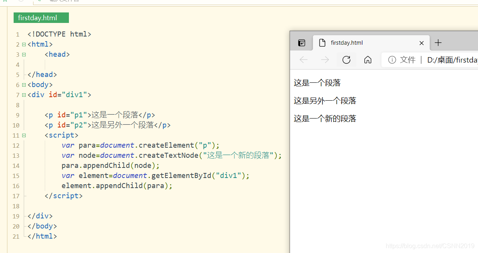Click the p1 paragraph code on line 9
Image resolution: width=478 pixels, height=253 pixels.
100,115
